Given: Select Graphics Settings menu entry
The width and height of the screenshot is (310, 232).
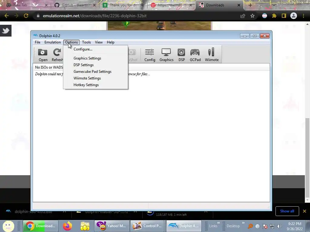Looking at the screenshot, I should pos(96,58).
